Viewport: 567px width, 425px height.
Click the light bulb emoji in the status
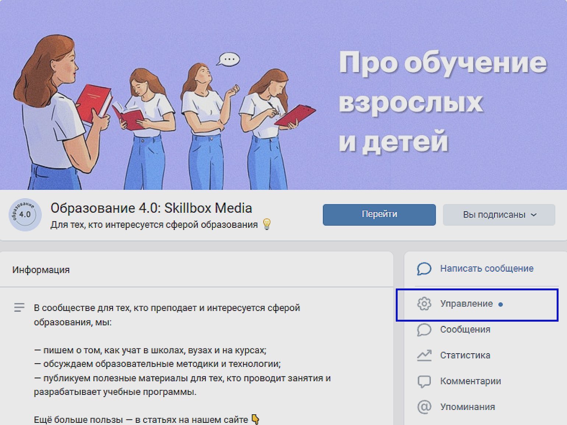[x=267, y=224]
